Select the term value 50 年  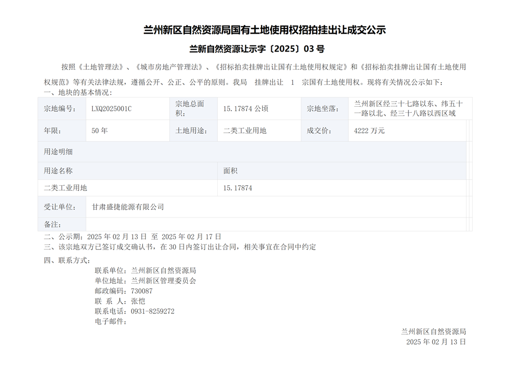(99, 131)
